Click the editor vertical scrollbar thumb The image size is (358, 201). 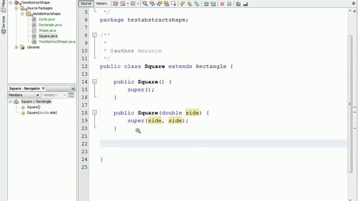point(350,104)
